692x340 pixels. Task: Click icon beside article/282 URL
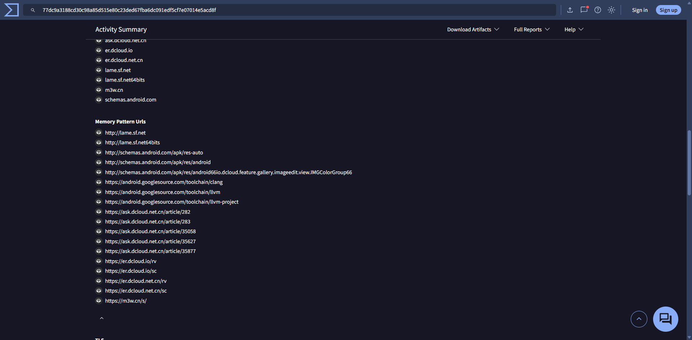(99, 212)
